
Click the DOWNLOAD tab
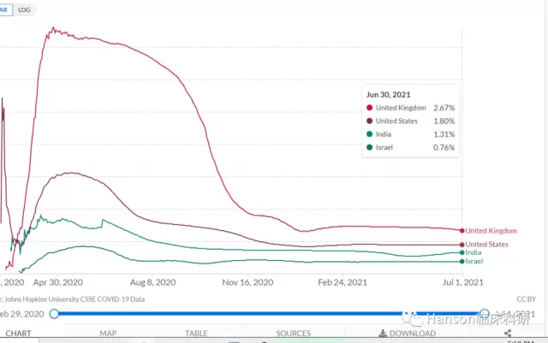408,334
